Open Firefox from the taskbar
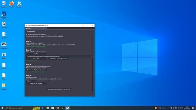196x110 pixels. [x=58, y=108]
